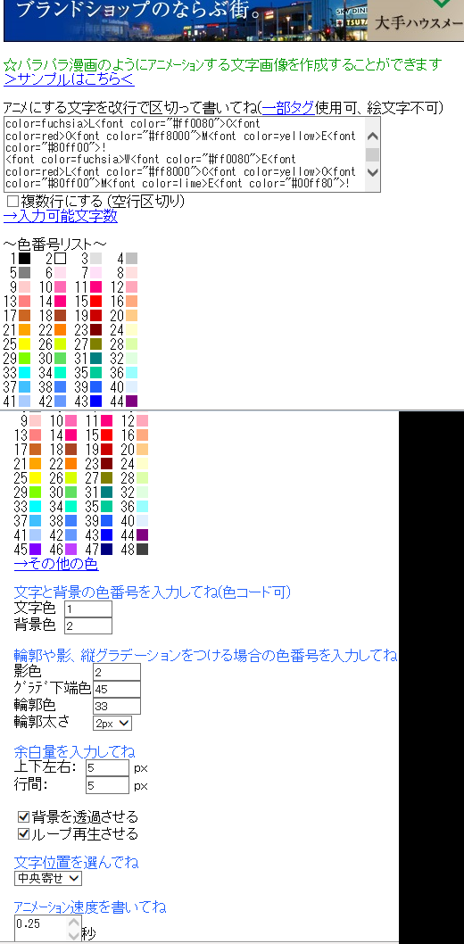464x944 pixels.
Task: Click the 文字位置を選んでね heading
Action: coord(76,862)
